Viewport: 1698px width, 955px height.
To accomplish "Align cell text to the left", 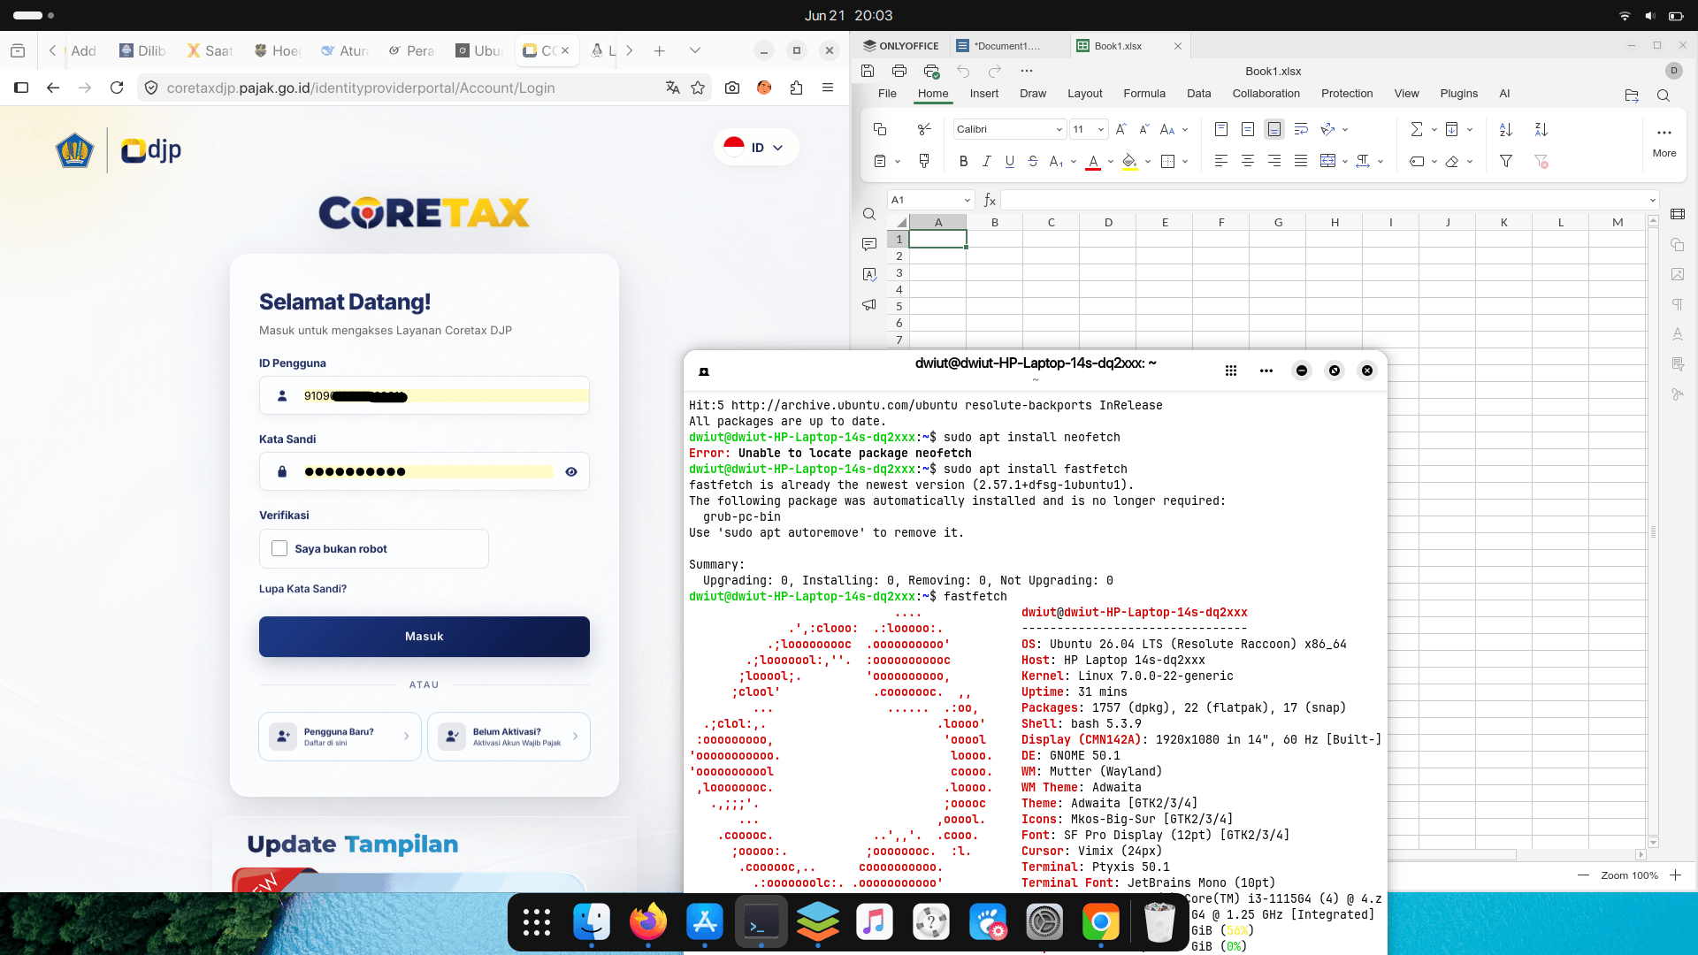I will click(1221, 161).
